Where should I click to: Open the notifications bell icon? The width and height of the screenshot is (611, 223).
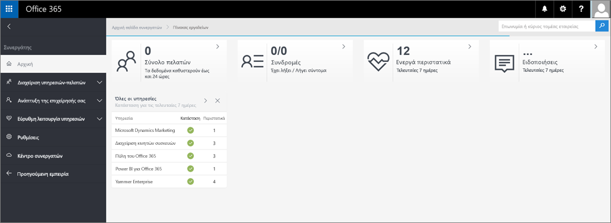(545, 9)
